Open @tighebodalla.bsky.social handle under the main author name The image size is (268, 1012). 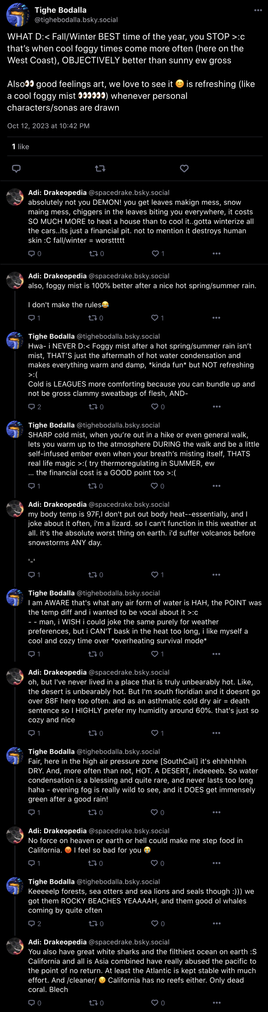point(76,20)
